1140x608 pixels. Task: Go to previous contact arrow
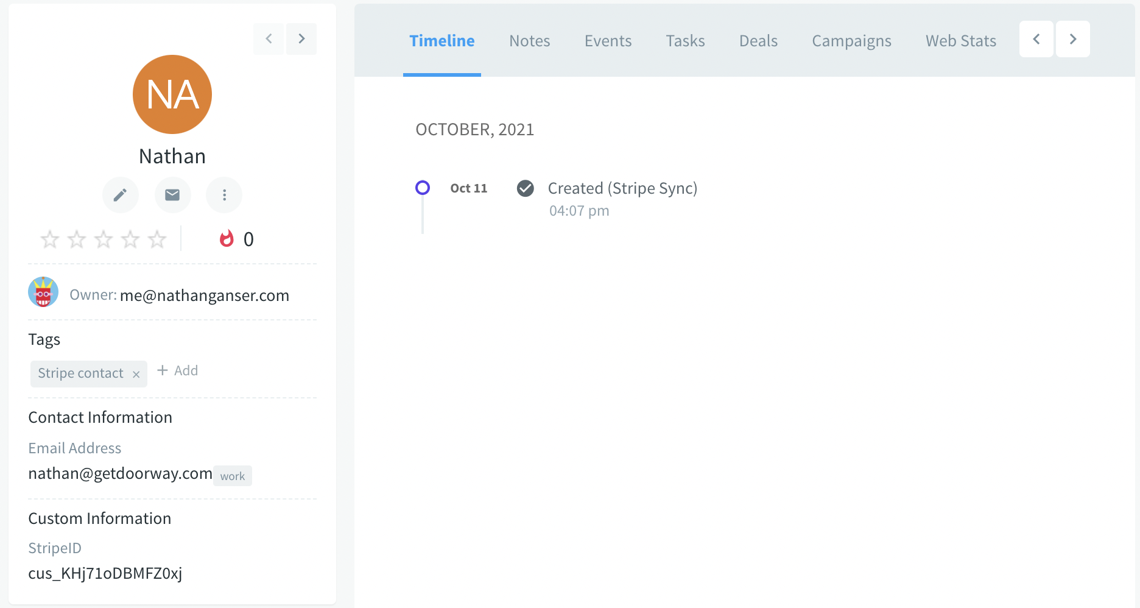click(269, 39)
